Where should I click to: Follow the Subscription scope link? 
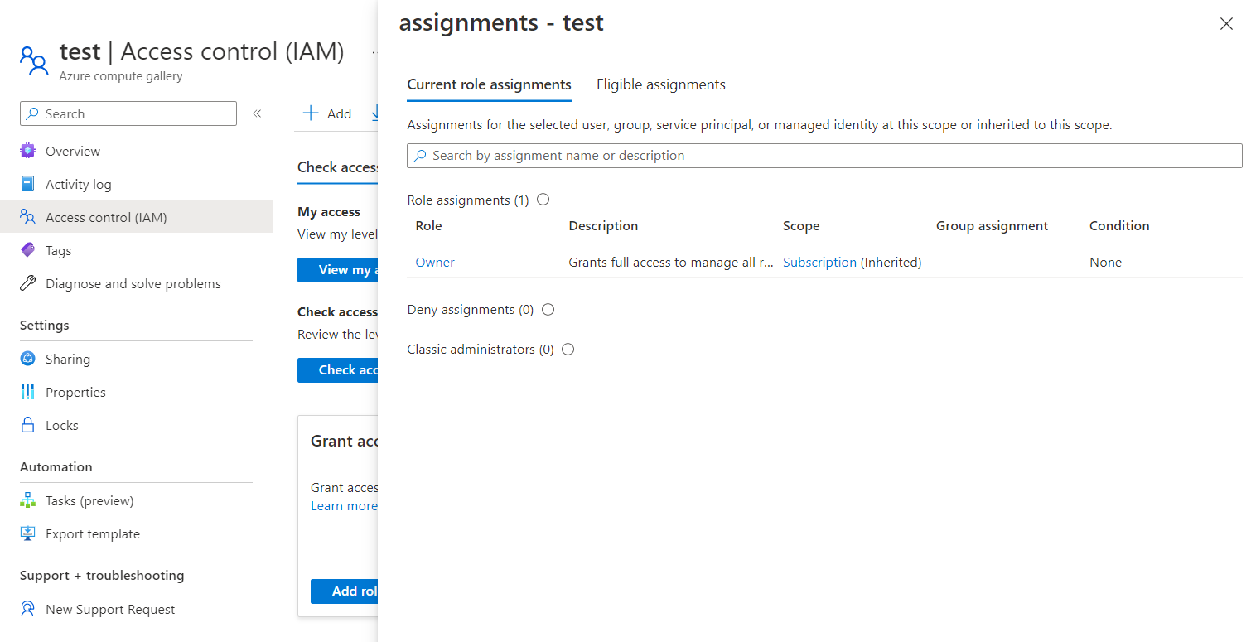point(819,262)
